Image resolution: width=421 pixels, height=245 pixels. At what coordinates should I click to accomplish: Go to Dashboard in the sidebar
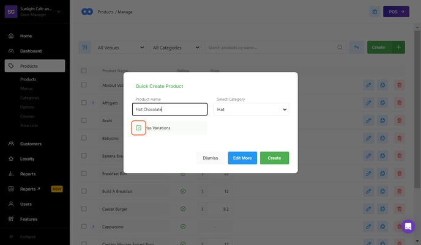pyautogui.click(x=31, y=51)
